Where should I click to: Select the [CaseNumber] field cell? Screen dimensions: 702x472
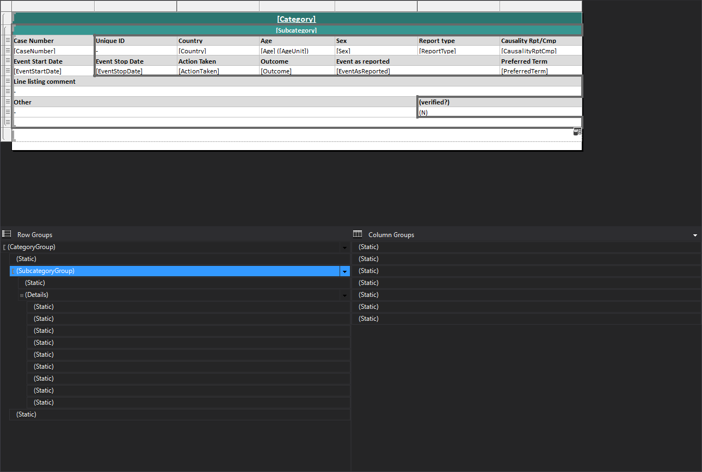[53, 51]
